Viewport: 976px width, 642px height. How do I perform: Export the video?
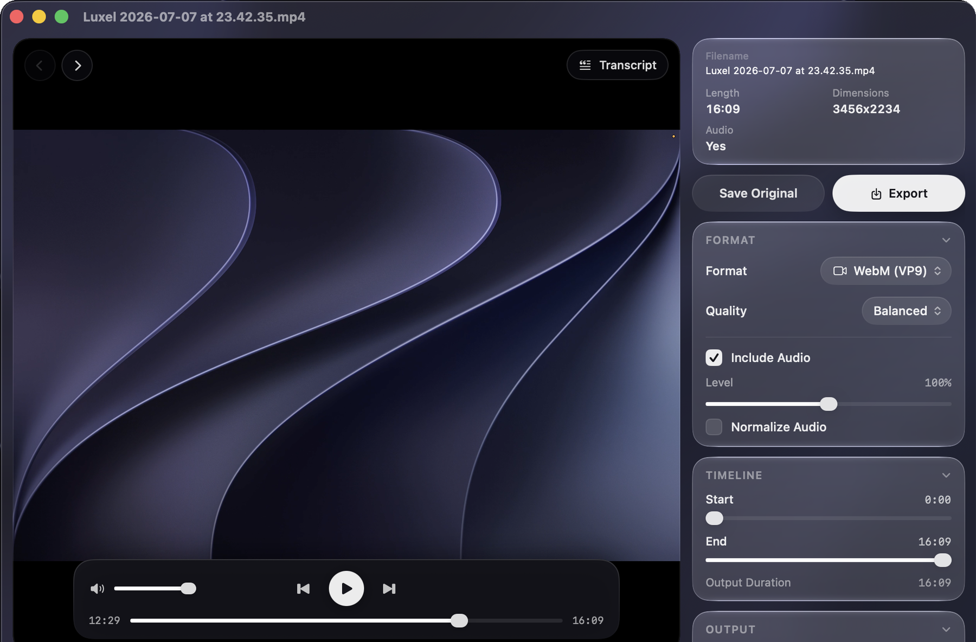[x=898, y=193]
